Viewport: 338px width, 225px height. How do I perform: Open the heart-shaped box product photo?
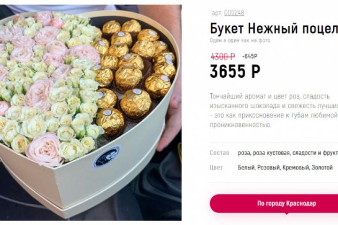tap(91, 112)
